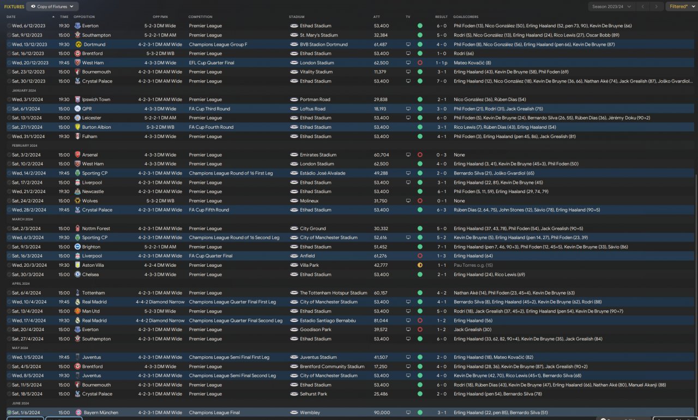This screenshot has height=420, width=698.
Task: Click the green result dot on the Fulham row
Action: (x=420, y=136)
